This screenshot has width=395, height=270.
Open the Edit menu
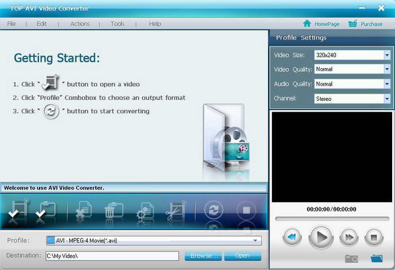[x=42, y=24]
